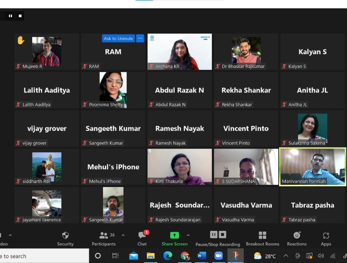Image resolution: width=347 pixels, height=263 pixels.
Task: Open the volume control in the tray
Action: (321, 256)
